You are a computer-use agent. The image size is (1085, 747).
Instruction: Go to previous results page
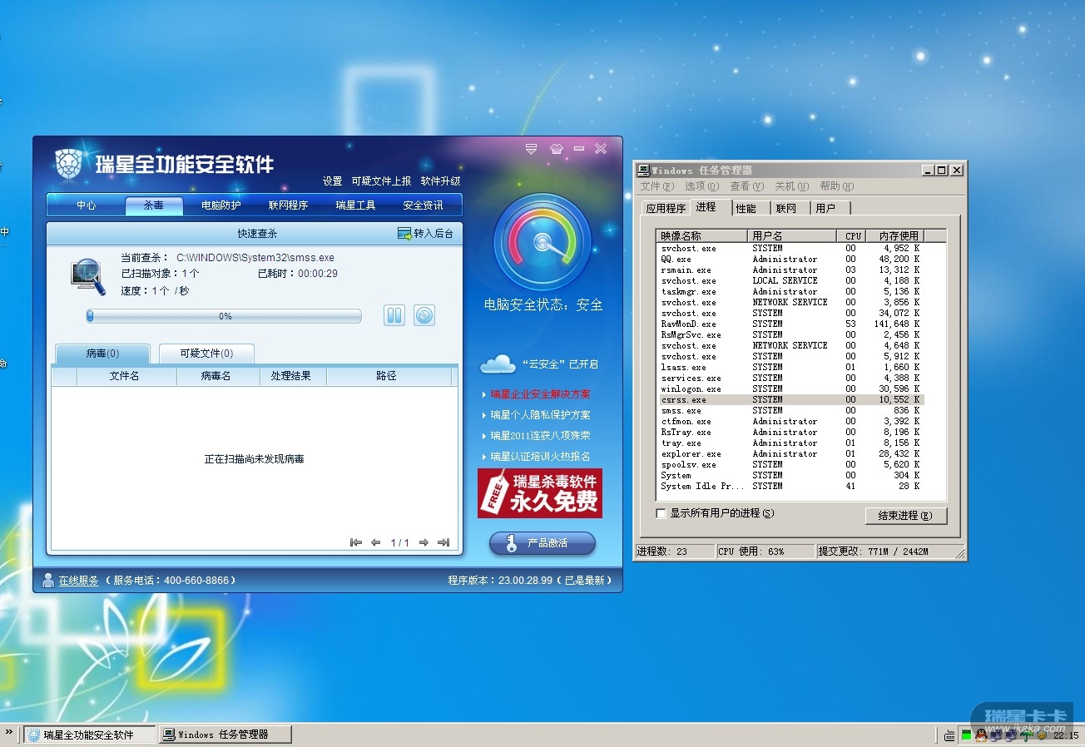(x=375, y=542)
